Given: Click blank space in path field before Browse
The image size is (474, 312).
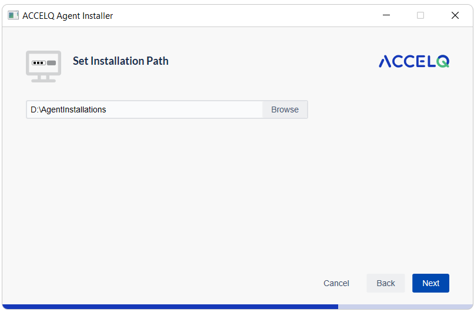Looking at the screenshot, I should (x=185, y=109).
